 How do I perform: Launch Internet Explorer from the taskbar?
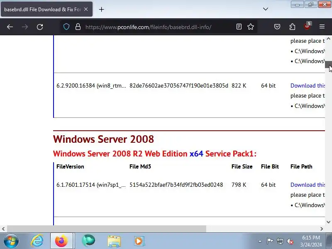click(37, 241)
